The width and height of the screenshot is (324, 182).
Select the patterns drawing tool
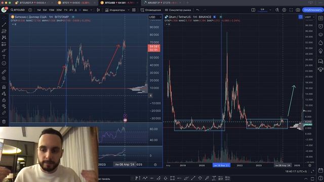(4, 37)
